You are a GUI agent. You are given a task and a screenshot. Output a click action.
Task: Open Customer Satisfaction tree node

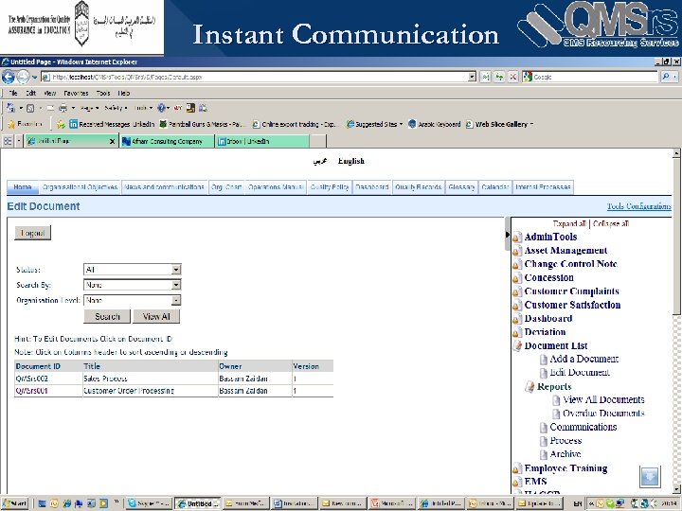click(x=572, y=305)
